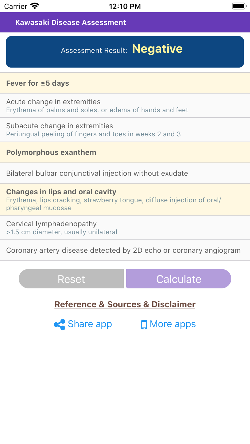Deselect the Fever for ≥5 days criterion
Screen dimensions: 250x444
point(125,83)
